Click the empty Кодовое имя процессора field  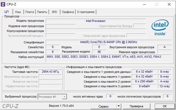tap(61, 26)
